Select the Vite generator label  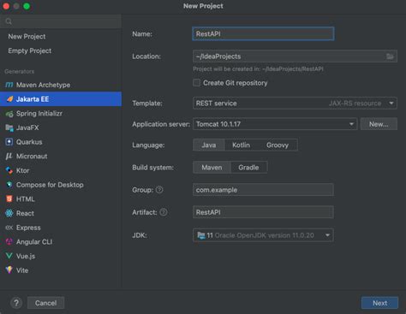pyautogui.click(x=22, y=270)
